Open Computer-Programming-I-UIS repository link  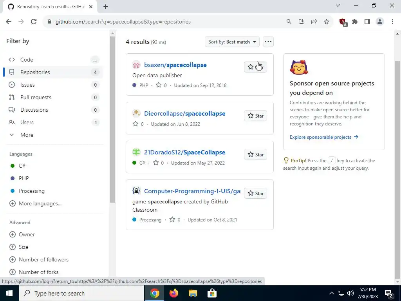pyautogui.click(x=192, y=191)
